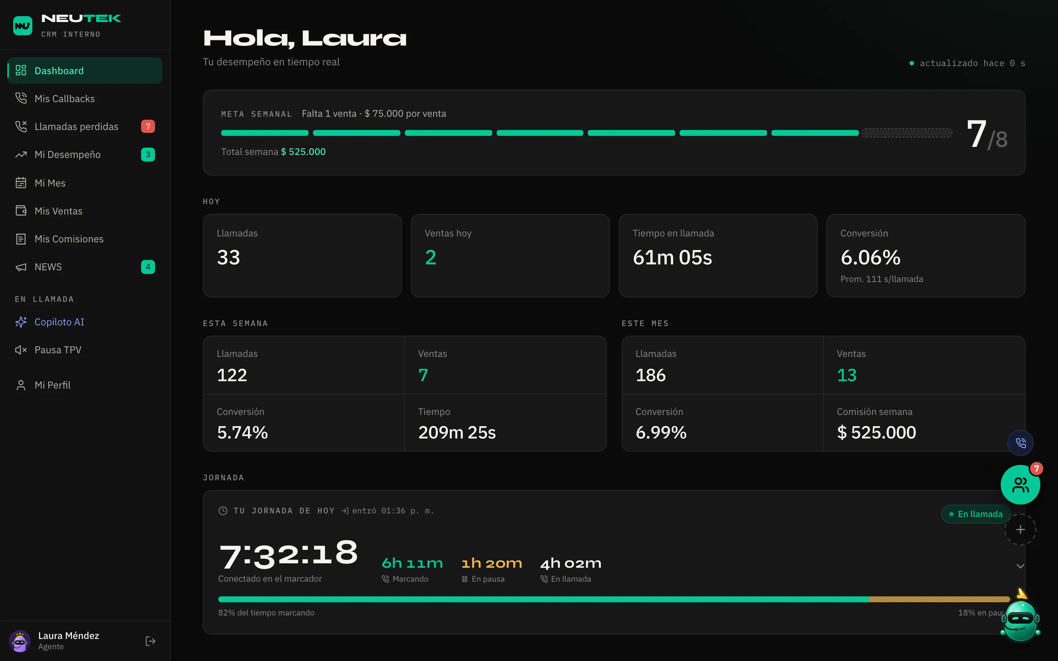Navigate to Mi Desempeño
The width and height of the screenshot is (1058, 661).
click(85, 154)
